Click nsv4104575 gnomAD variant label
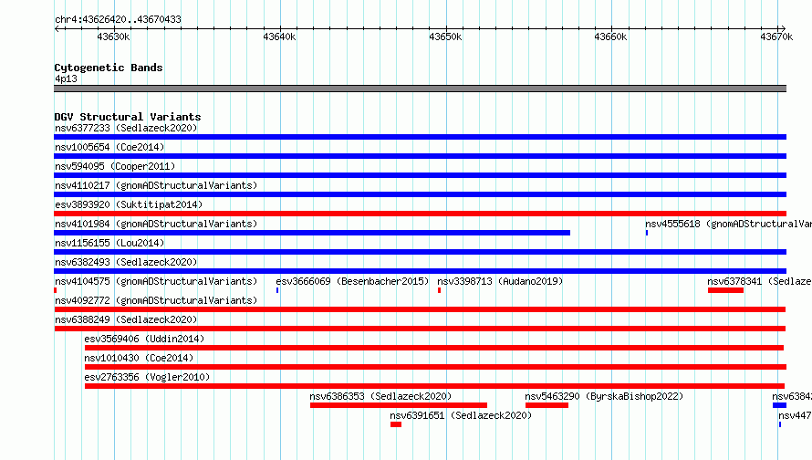 click(x=156, y=281)
